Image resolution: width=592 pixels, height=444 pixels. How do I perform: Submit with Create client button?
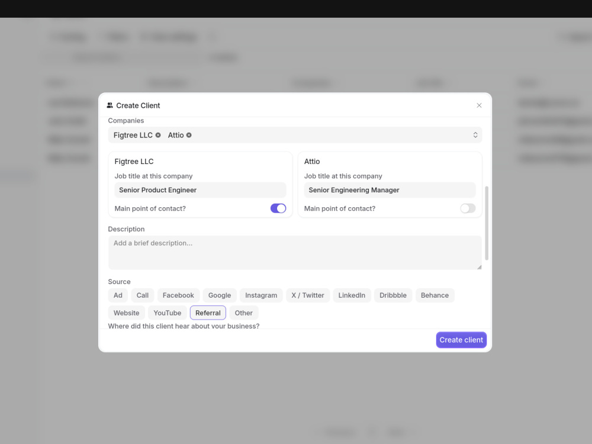point(461,340)
